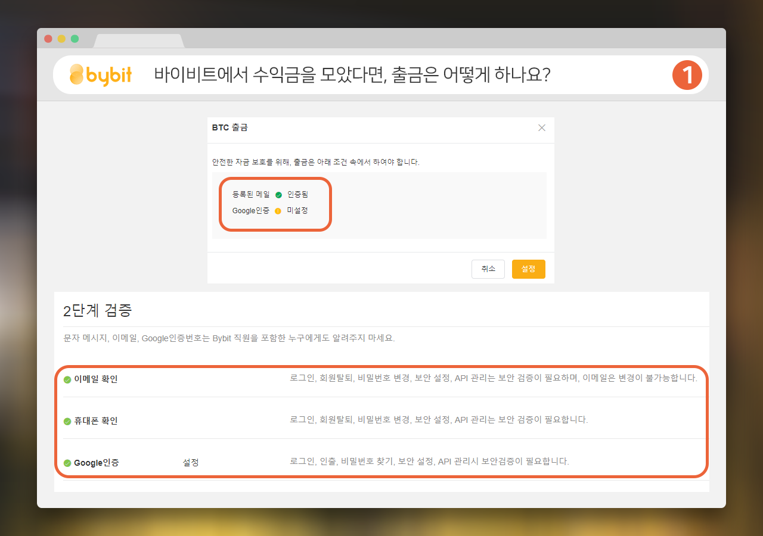This screenshot has height=536, width=763.
Task: Click the Google인증 label in the dialog
Action: click(251, 211)
